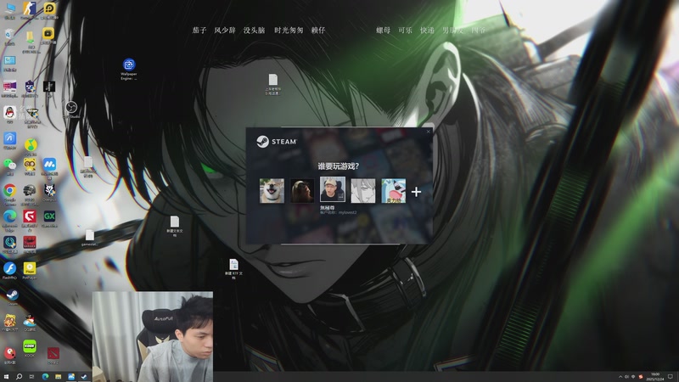Launch Microsoft Edge desktop shortcut
This screenshot has width=679, height=382.
click(9, 220)
